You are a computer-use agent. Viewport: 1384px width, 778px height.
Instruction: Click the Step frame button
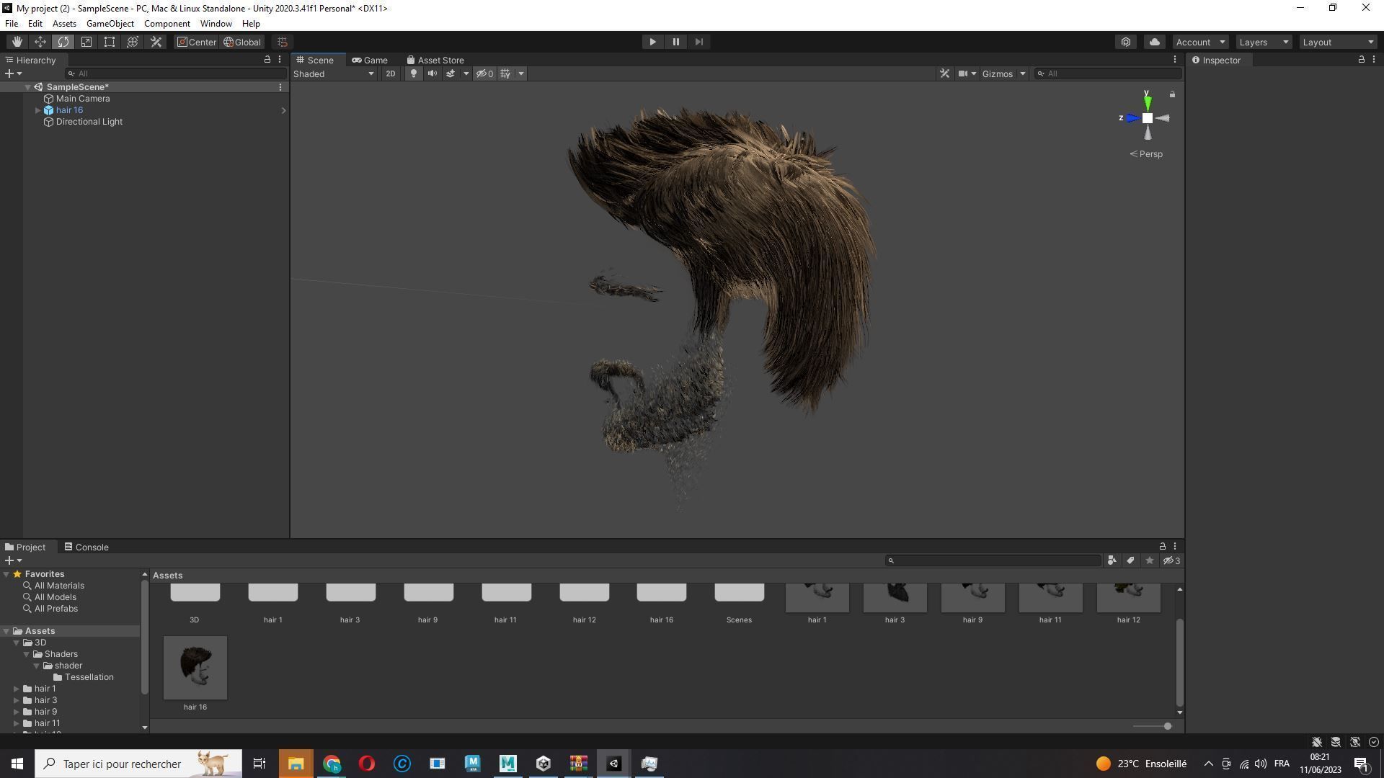pyautogui.click(x=698, y=42)
